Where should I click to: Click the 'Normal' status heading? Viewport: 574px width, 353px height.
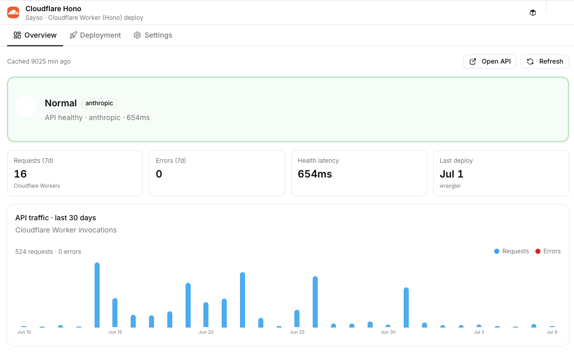(x=61, y=103)
